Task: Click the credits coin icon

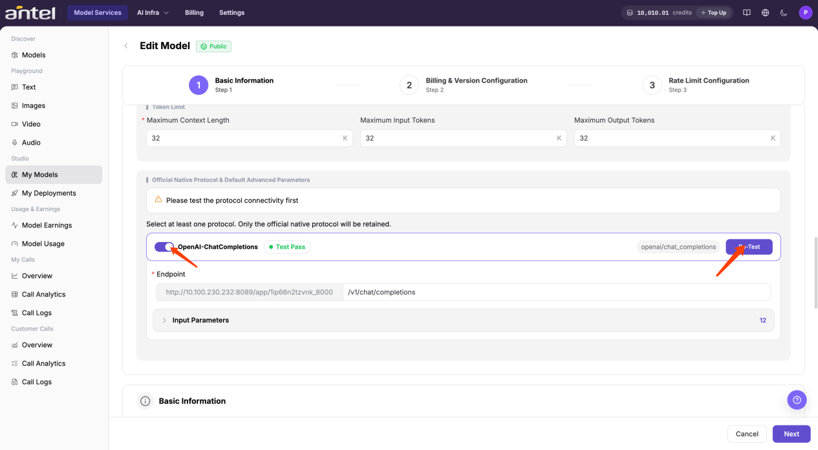Action: pyautogui.click(x=630, y=12)
